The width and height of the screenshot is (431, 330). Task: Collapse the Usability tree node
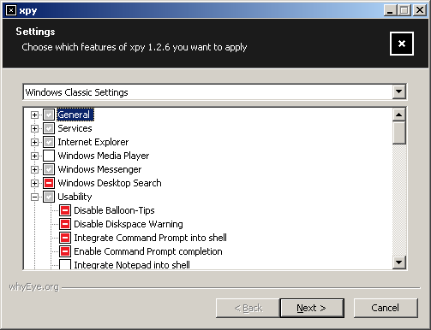coord(34,197)
